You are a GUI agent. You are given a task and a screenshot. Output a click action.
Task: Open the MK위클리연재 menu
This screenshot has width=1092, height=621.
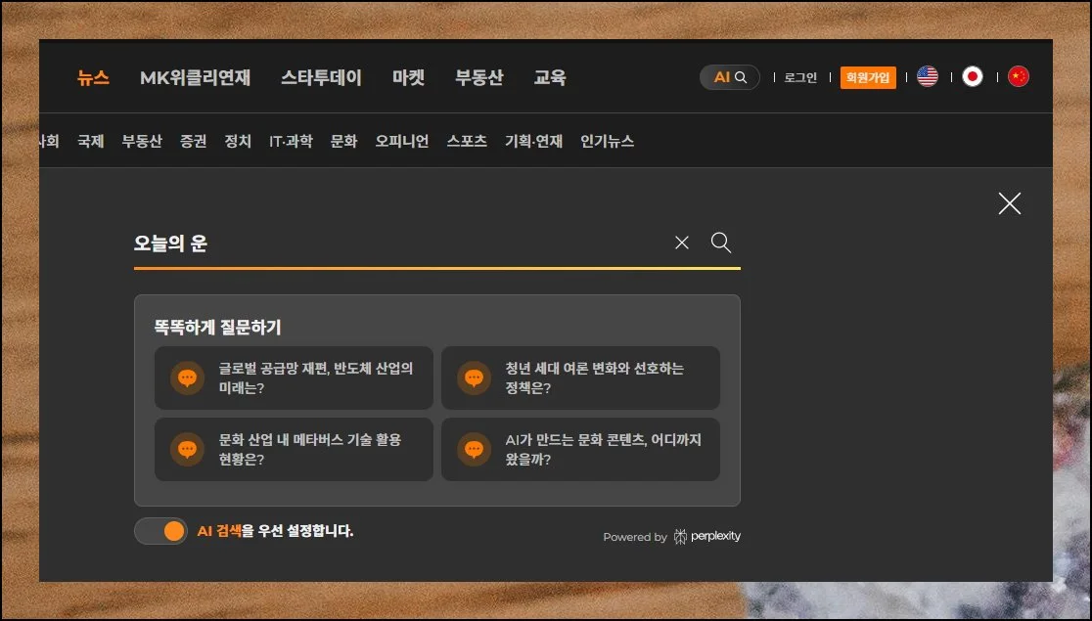pyautogui.click(x=195, y=78)
